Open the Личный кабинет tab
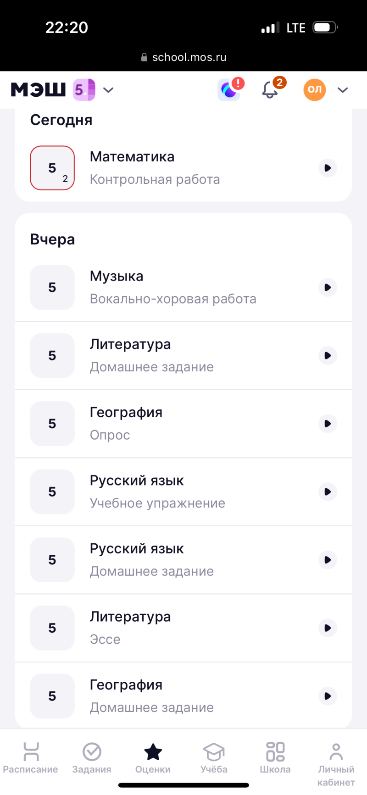The image size is (367, 795). (x=336, y=763)
